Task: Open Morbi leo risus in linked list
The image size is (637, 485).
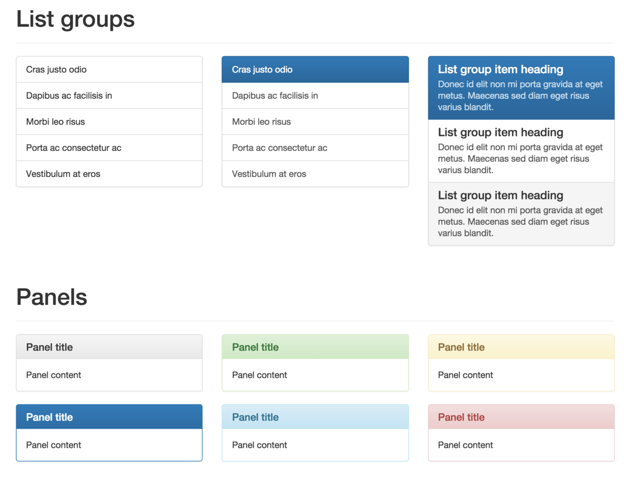Action: click(315, 121)
